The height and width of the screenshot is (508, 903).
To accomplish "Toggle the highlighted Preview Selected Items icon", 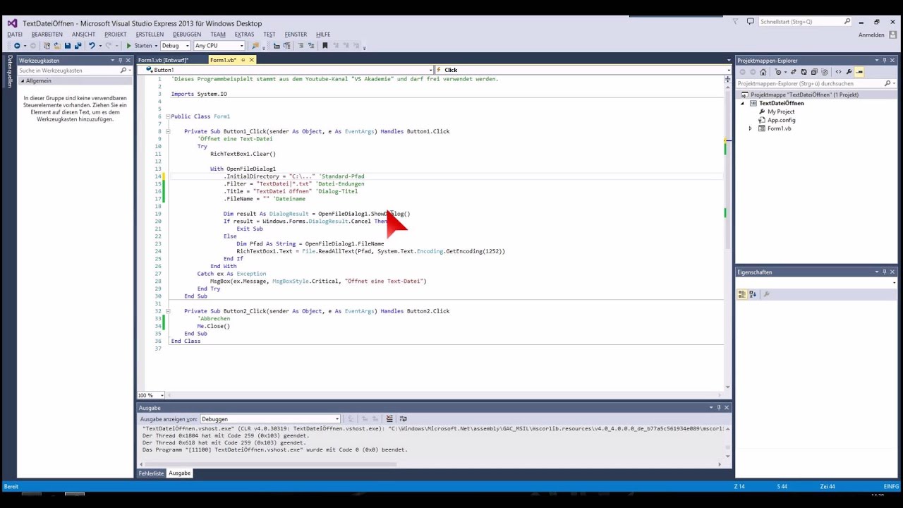I will click(859, 72).
